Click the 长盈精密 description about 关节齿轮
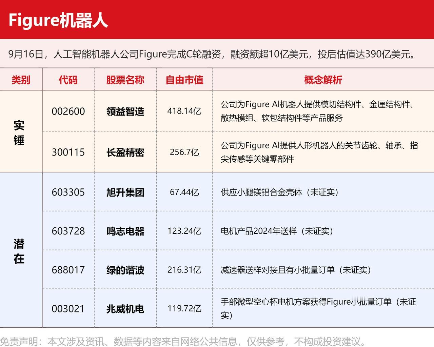 [319, 152]
